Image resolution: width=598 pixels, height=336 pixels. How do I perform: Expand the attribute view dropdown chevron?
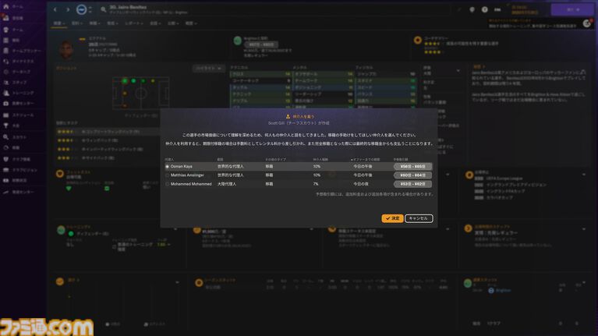[458, 71]
